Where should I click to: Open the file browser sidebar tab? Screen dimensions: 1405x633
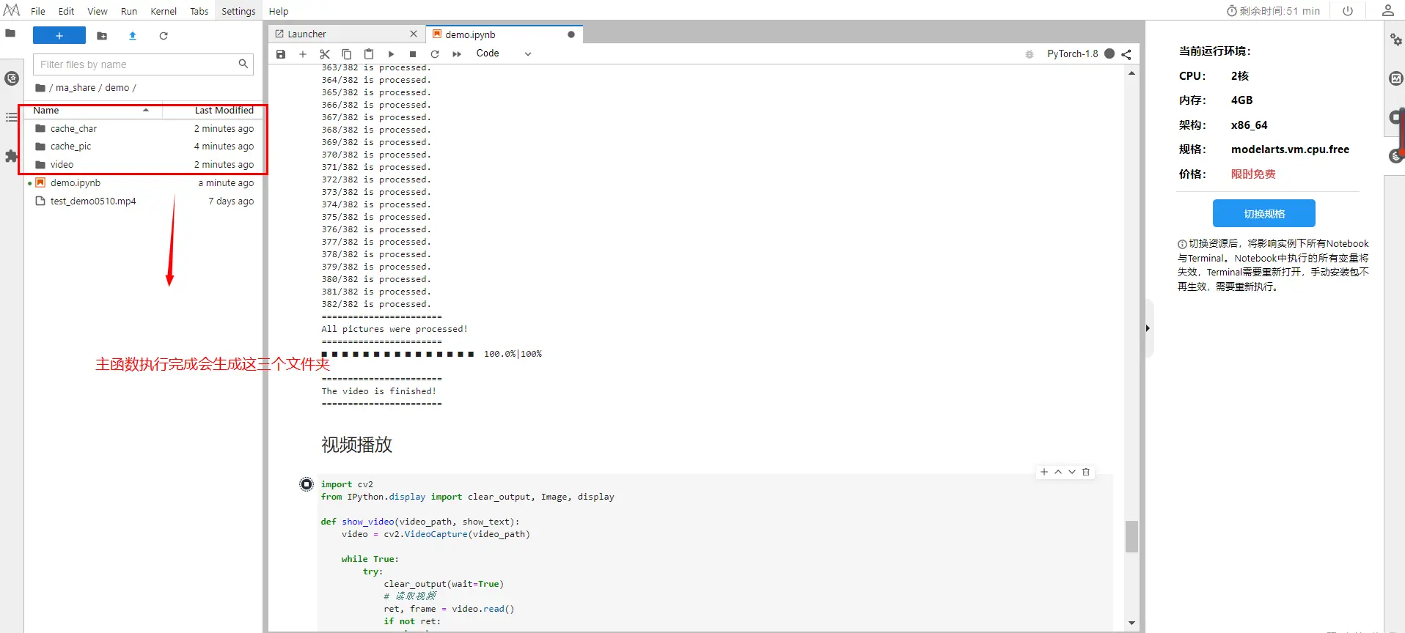click(10, 33)
